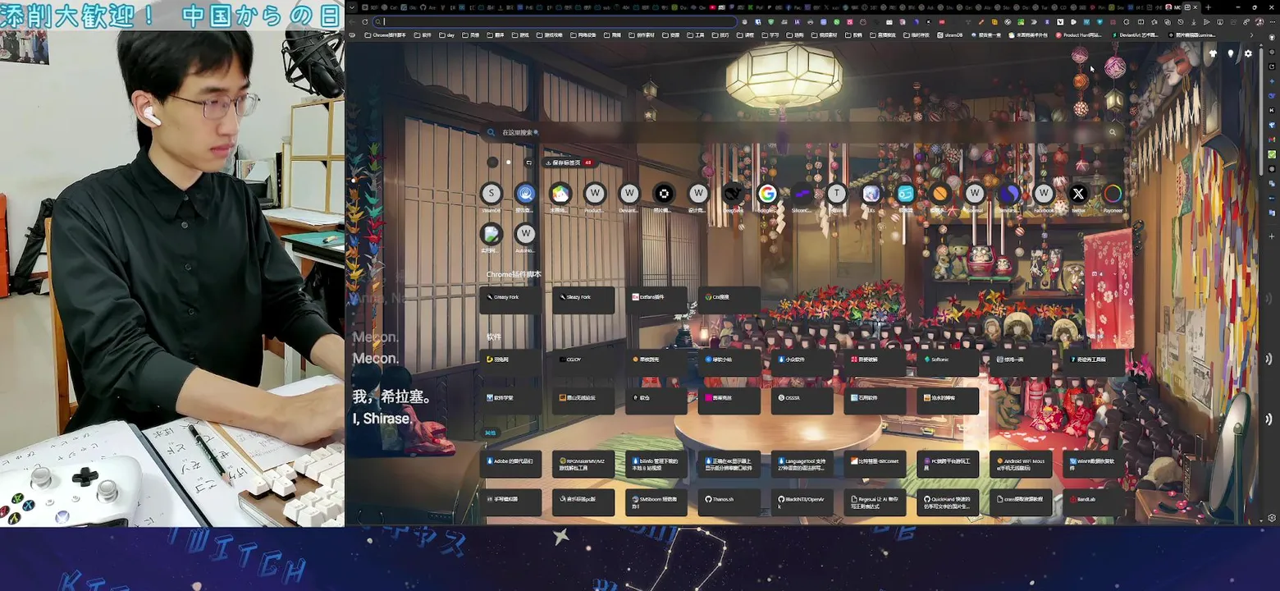The image size is (1280, 591).
Task: Reload the page with browser refresh button
Action: [x=365, y=22]
